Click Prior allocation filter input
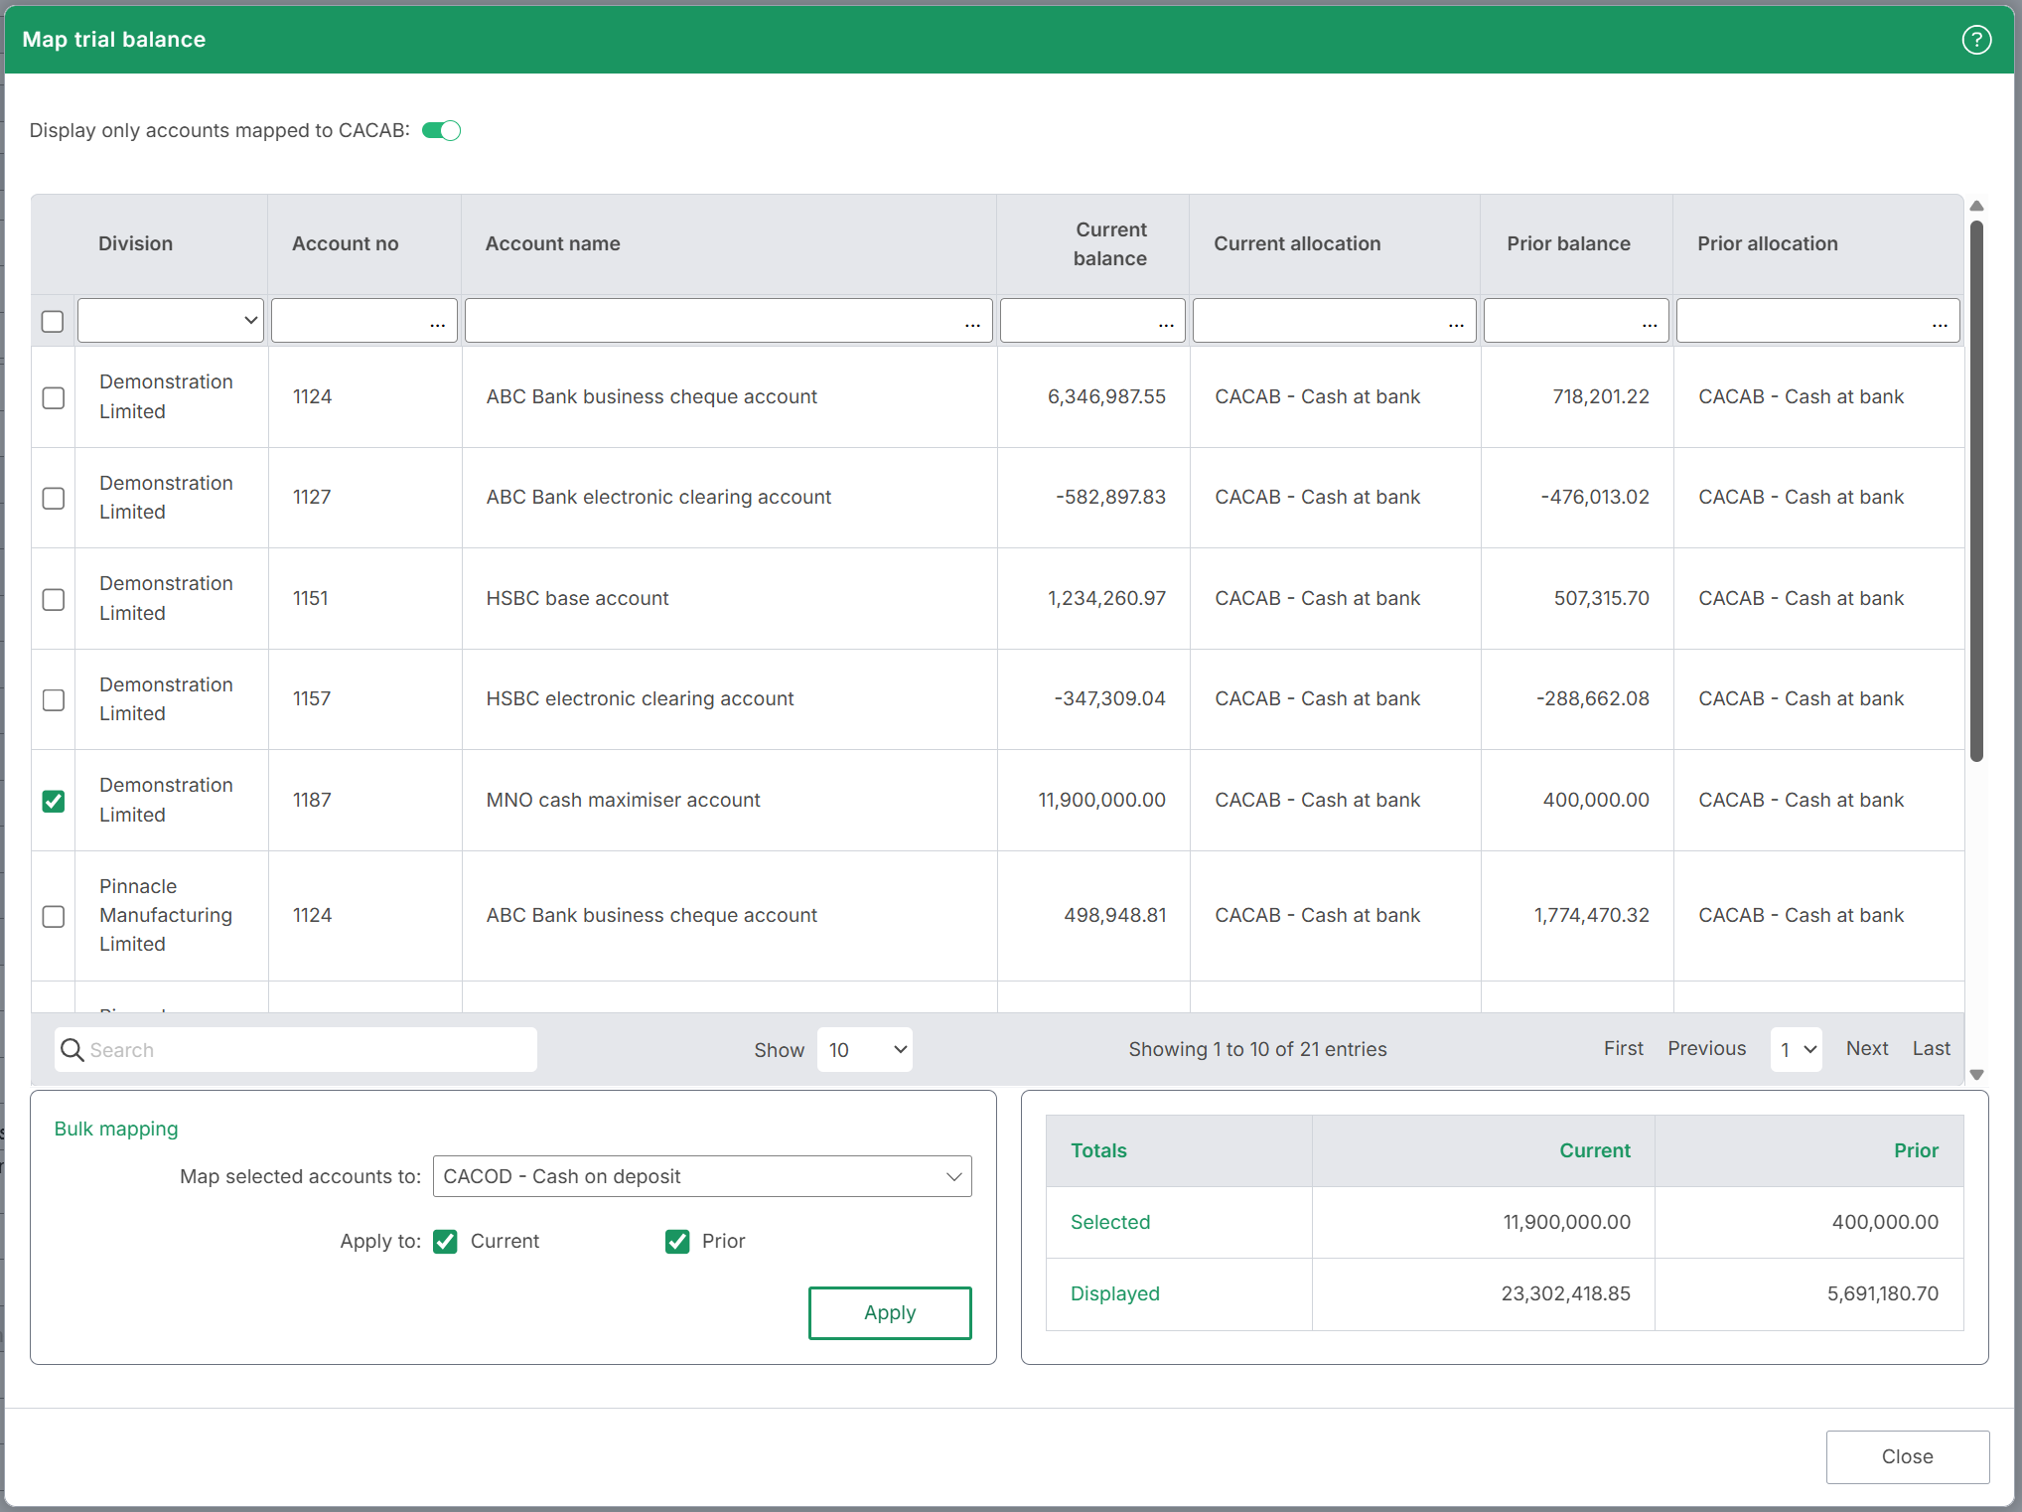2022x1512 pixels. pos(1818,320)
